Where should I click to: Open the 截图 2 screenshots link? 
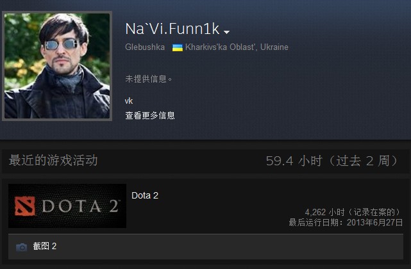click(x=44, y=246)
